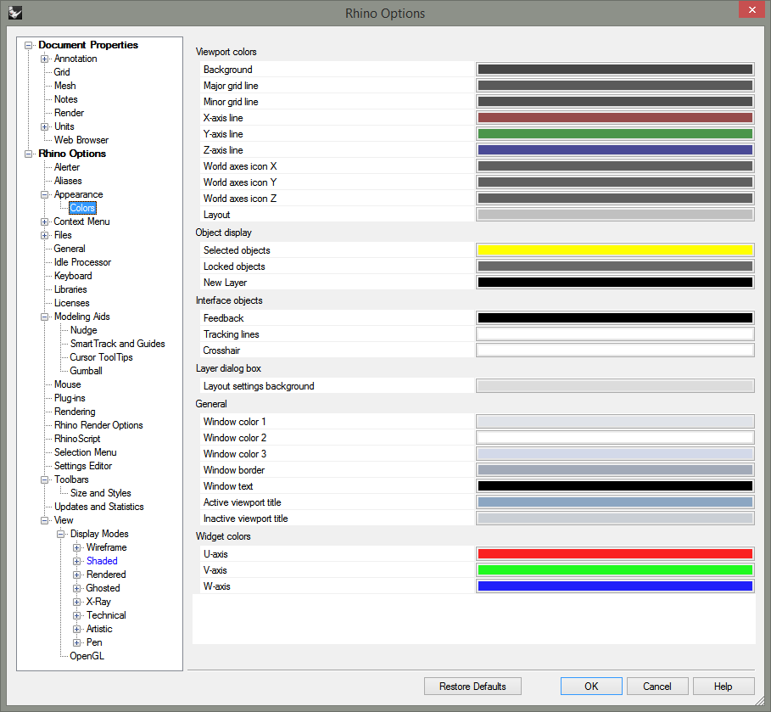Click the World axes icon X label
The image size is (771, 712).
click(x=240, y=166)
